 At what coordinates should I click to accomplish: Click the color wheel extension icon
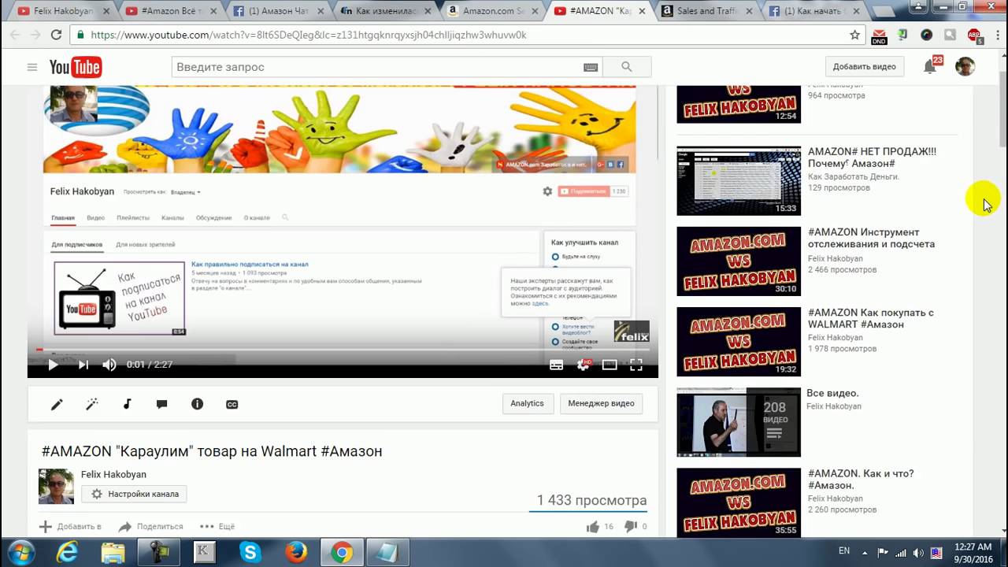pos(927,35)
